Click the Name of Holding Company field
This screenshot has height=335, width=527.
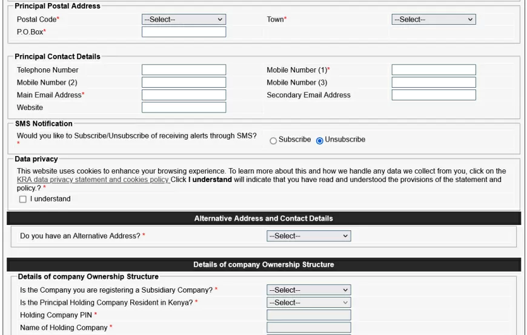[308, 328]
